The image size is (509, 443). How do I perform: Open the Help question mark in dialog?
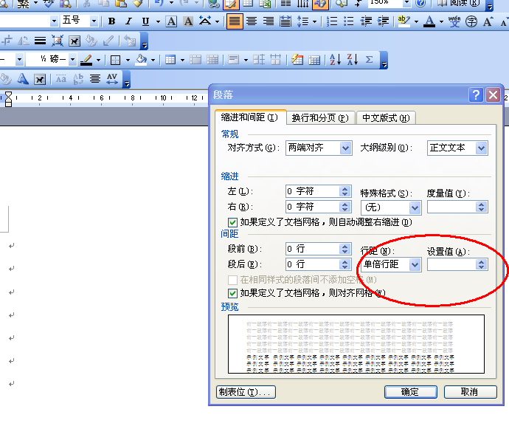[x=476, y=95]
